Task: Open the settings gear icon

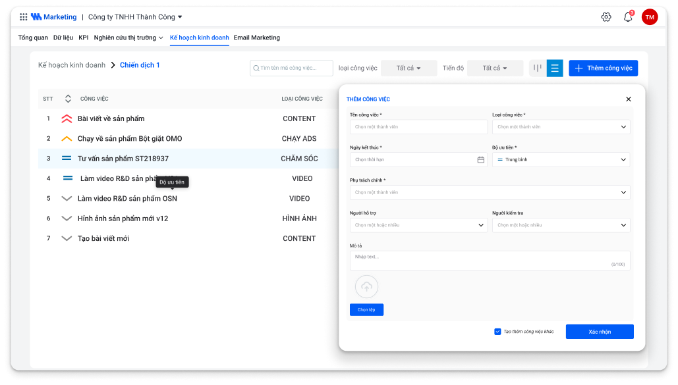Action: [606, 17]
